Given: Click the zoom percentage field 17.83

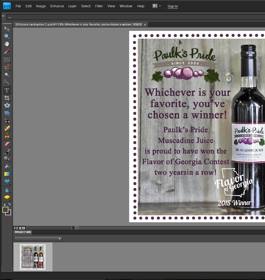Looking at the screenshot, I should pos(19,228).
